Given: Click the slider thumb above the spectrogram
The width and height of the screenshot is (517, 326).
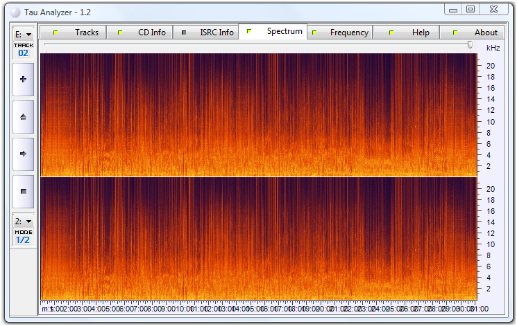Looking at the screenshot, I should 471,45.
